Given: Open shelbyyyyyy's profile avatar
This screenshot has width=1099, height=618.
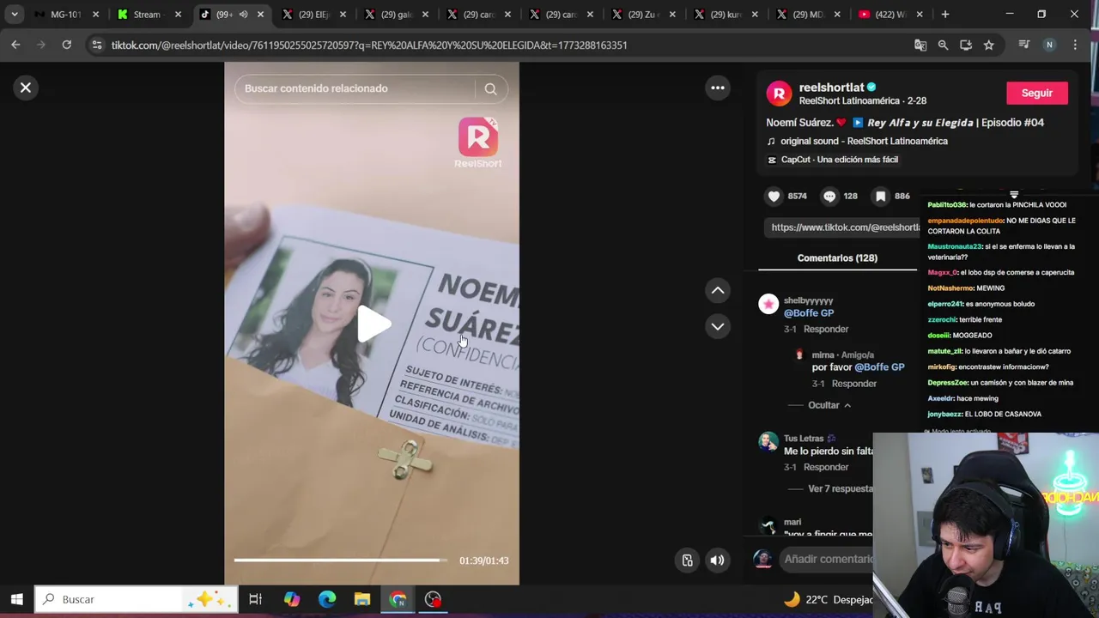Looking at the screenshot, I should point(768,304).
